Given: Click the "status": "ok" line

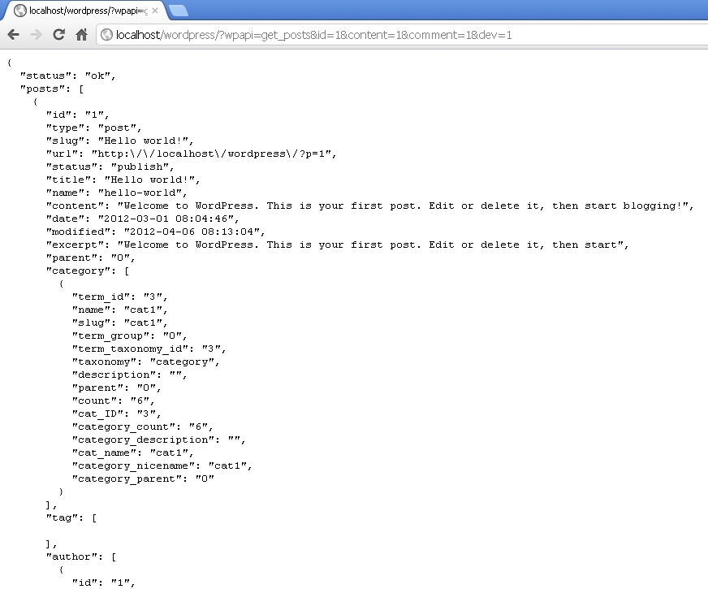Looking at the screenshot, I should (68, 76).
